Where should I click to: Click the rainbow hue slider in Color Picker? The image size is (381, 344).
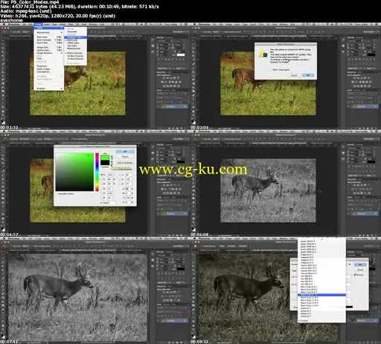coord(97,172)
